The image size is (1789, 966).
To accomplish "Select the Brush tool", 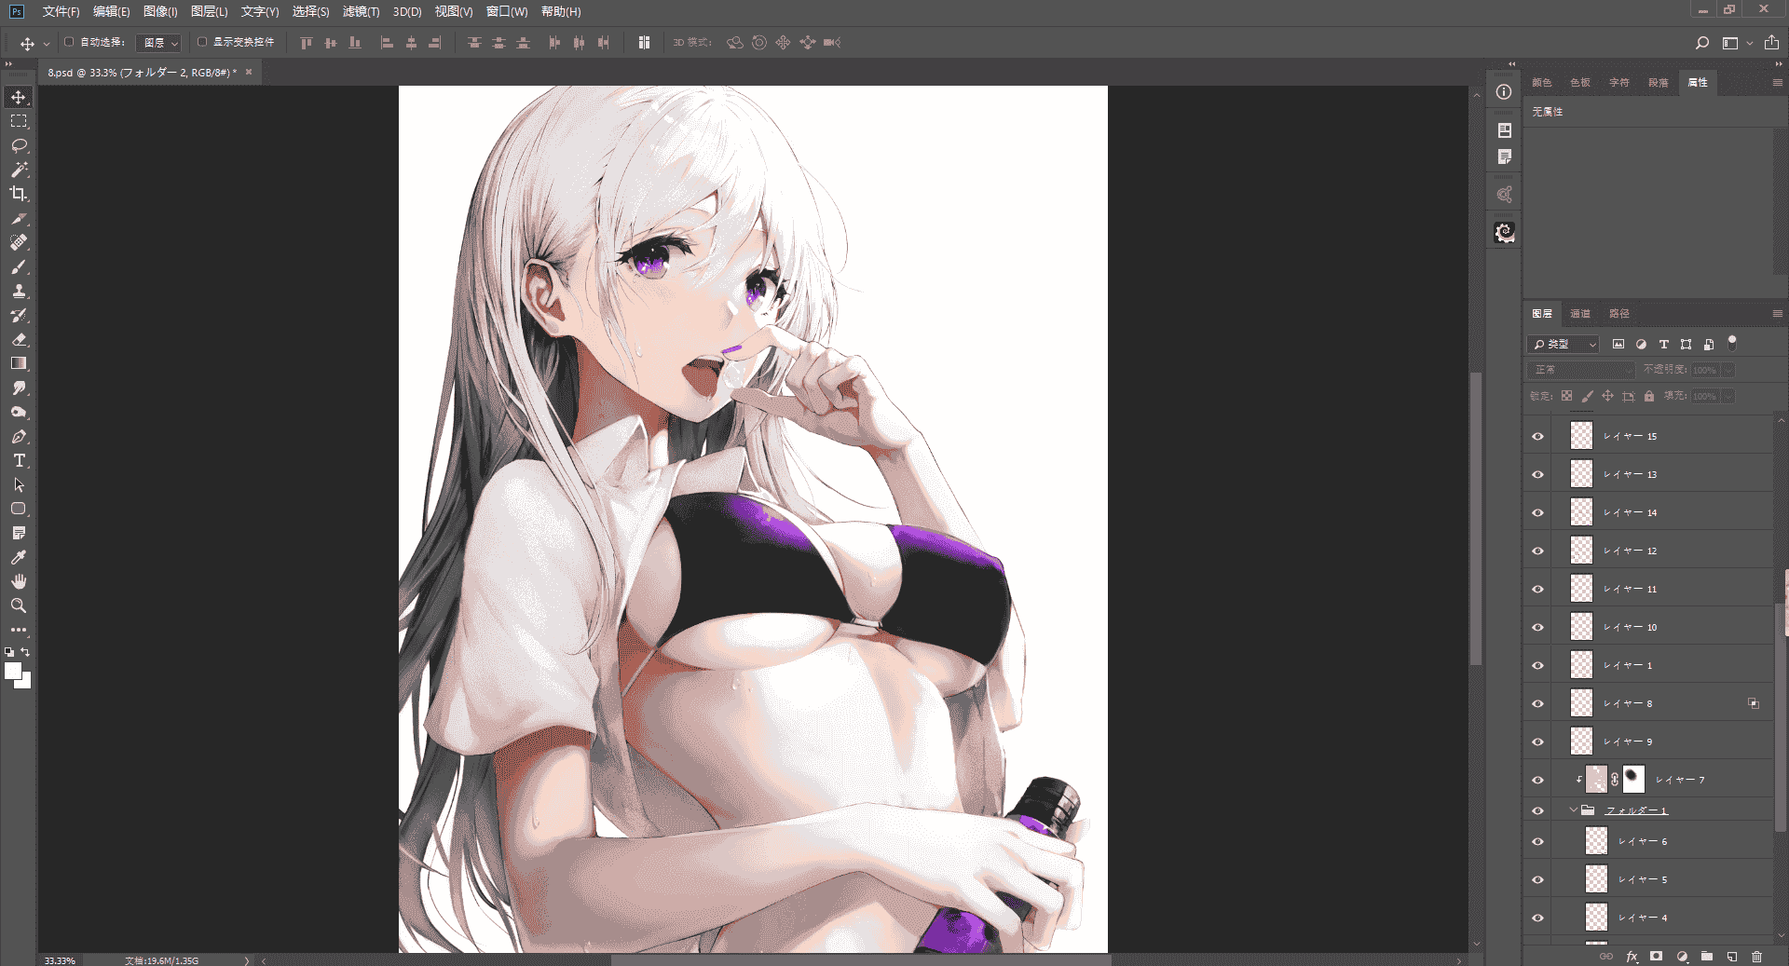I will click(19, 266).
